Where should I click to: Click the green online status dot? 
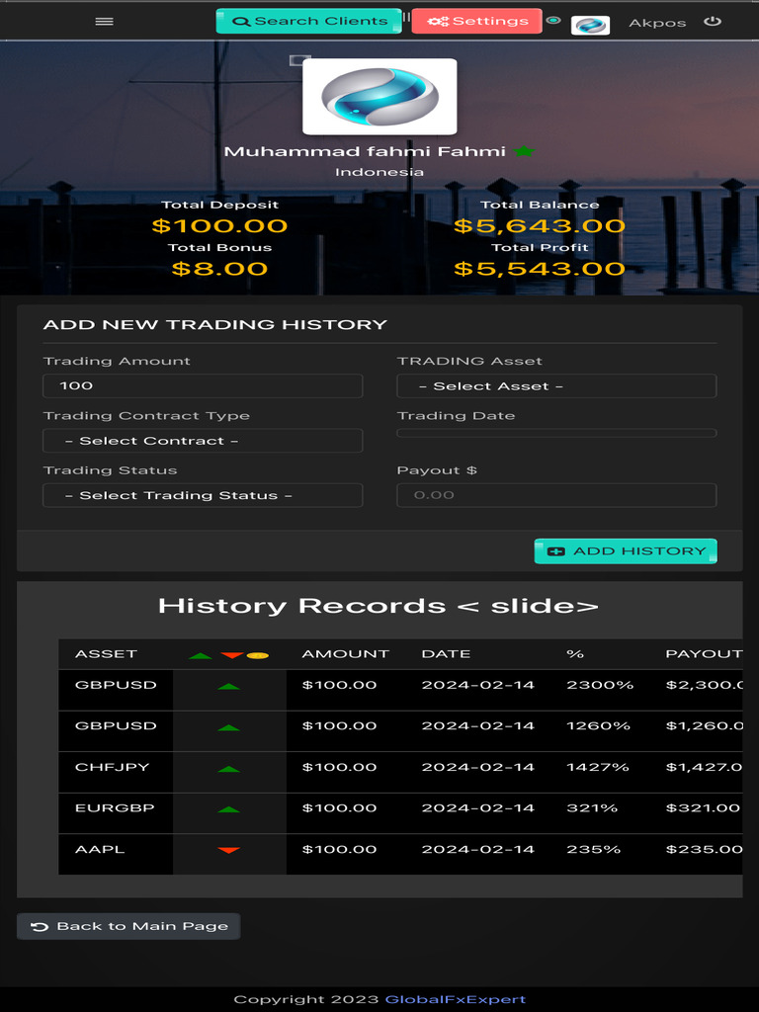tap(553, 20)
